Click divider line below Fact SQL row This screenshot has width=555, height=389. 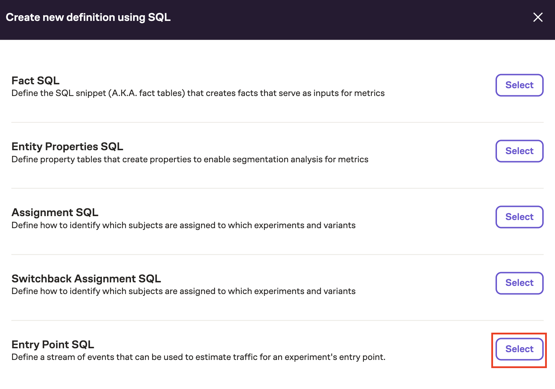[277, 122]
